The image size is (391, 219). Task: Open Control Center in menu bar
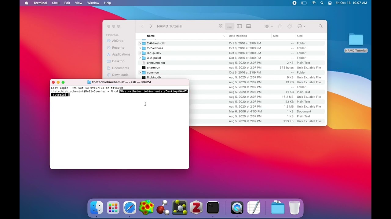330,3
